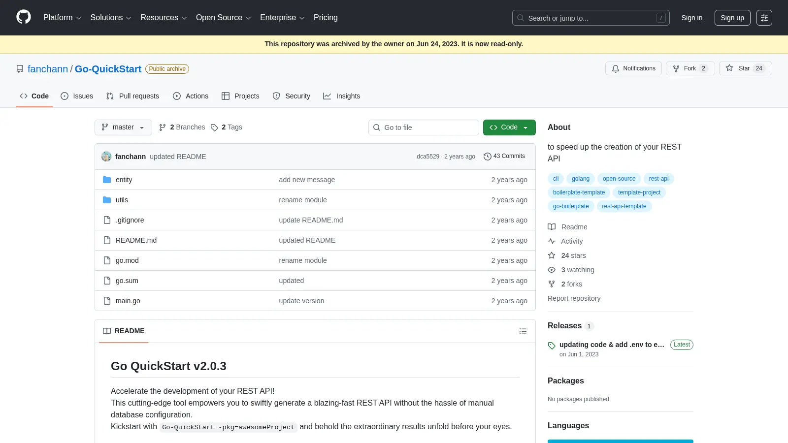Open the Security tab

coord(292,96)
